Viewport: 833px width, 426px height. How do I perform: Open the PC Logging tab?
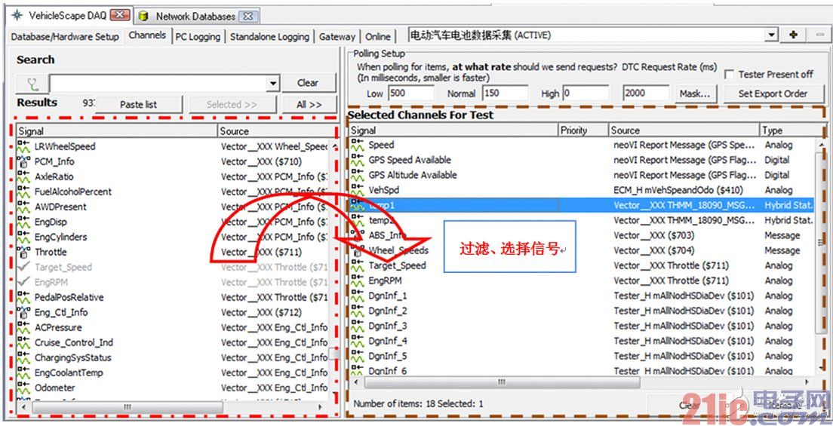(x=198, y=37)
